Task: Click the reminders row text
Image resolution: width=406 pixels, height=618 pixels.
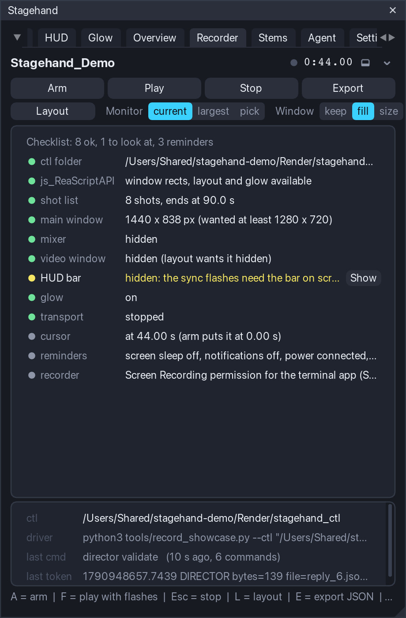Action: [x=251, y=356]
